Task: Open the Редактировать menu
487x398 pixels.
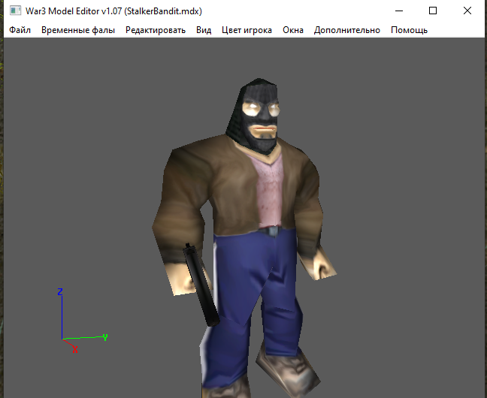Action: [x=156, y=30]
